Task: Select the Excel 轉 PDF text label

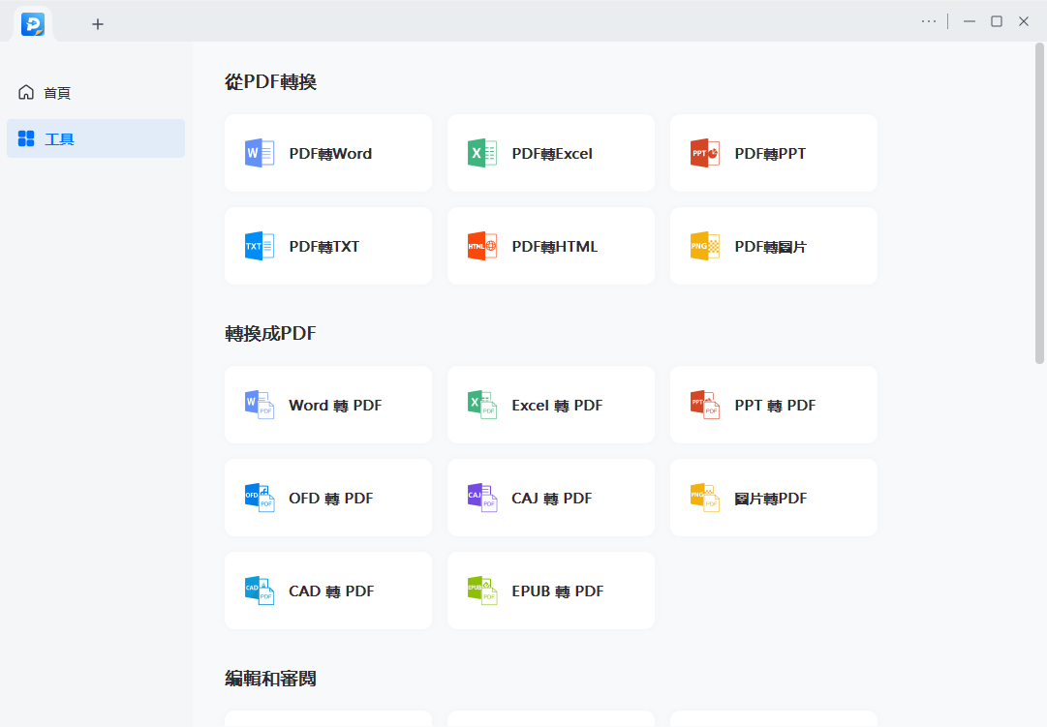Action: click(557, 406)
